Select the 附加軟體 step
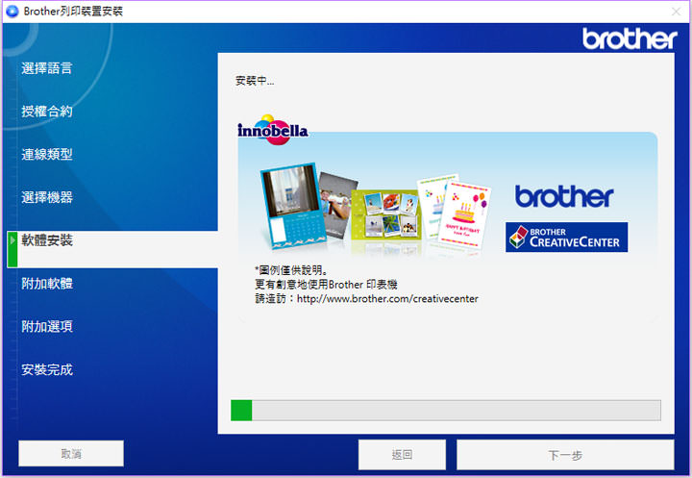 (47, 283)
